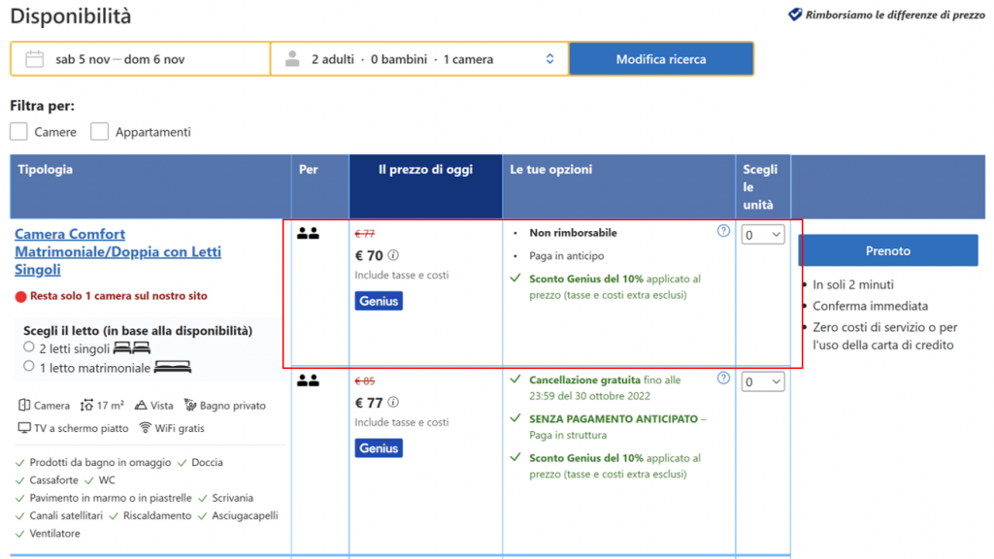
Task: Enable the Appartamenti filter checkbox
Action: click(99, 131)
